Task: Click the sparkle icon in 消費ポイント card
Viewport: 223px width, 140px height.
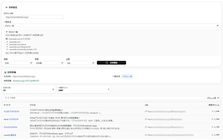Action: pos(108,89)
